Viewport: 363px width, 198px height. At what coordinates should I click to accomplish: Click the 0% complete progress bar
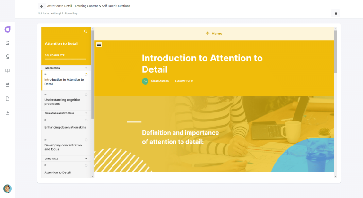coord(66,59)
